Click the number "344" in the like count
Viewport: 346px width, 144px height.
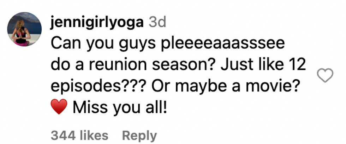click(x=61, y=135)
